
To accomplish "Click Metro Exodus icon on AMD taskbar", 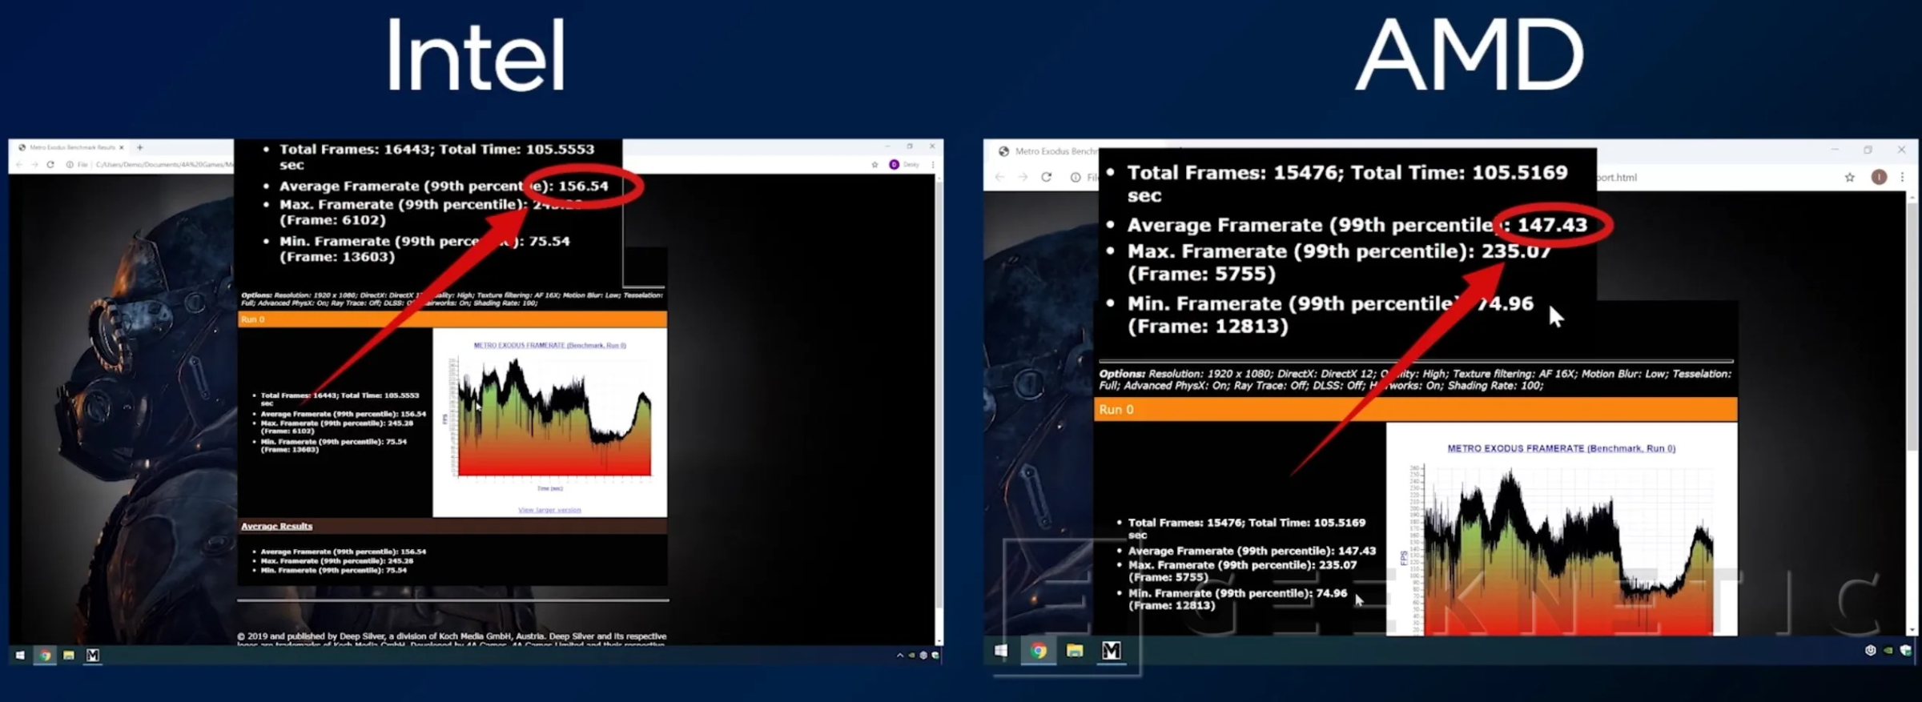I will [x=1112, y=651].
